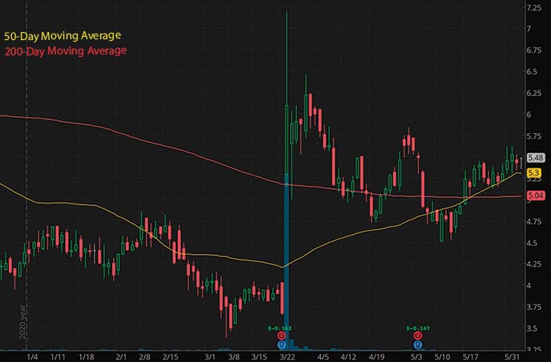Click the 50-Day Moving Average legend text
The height and width of the screenshot is (362, 551).
(x=62, y=36)
